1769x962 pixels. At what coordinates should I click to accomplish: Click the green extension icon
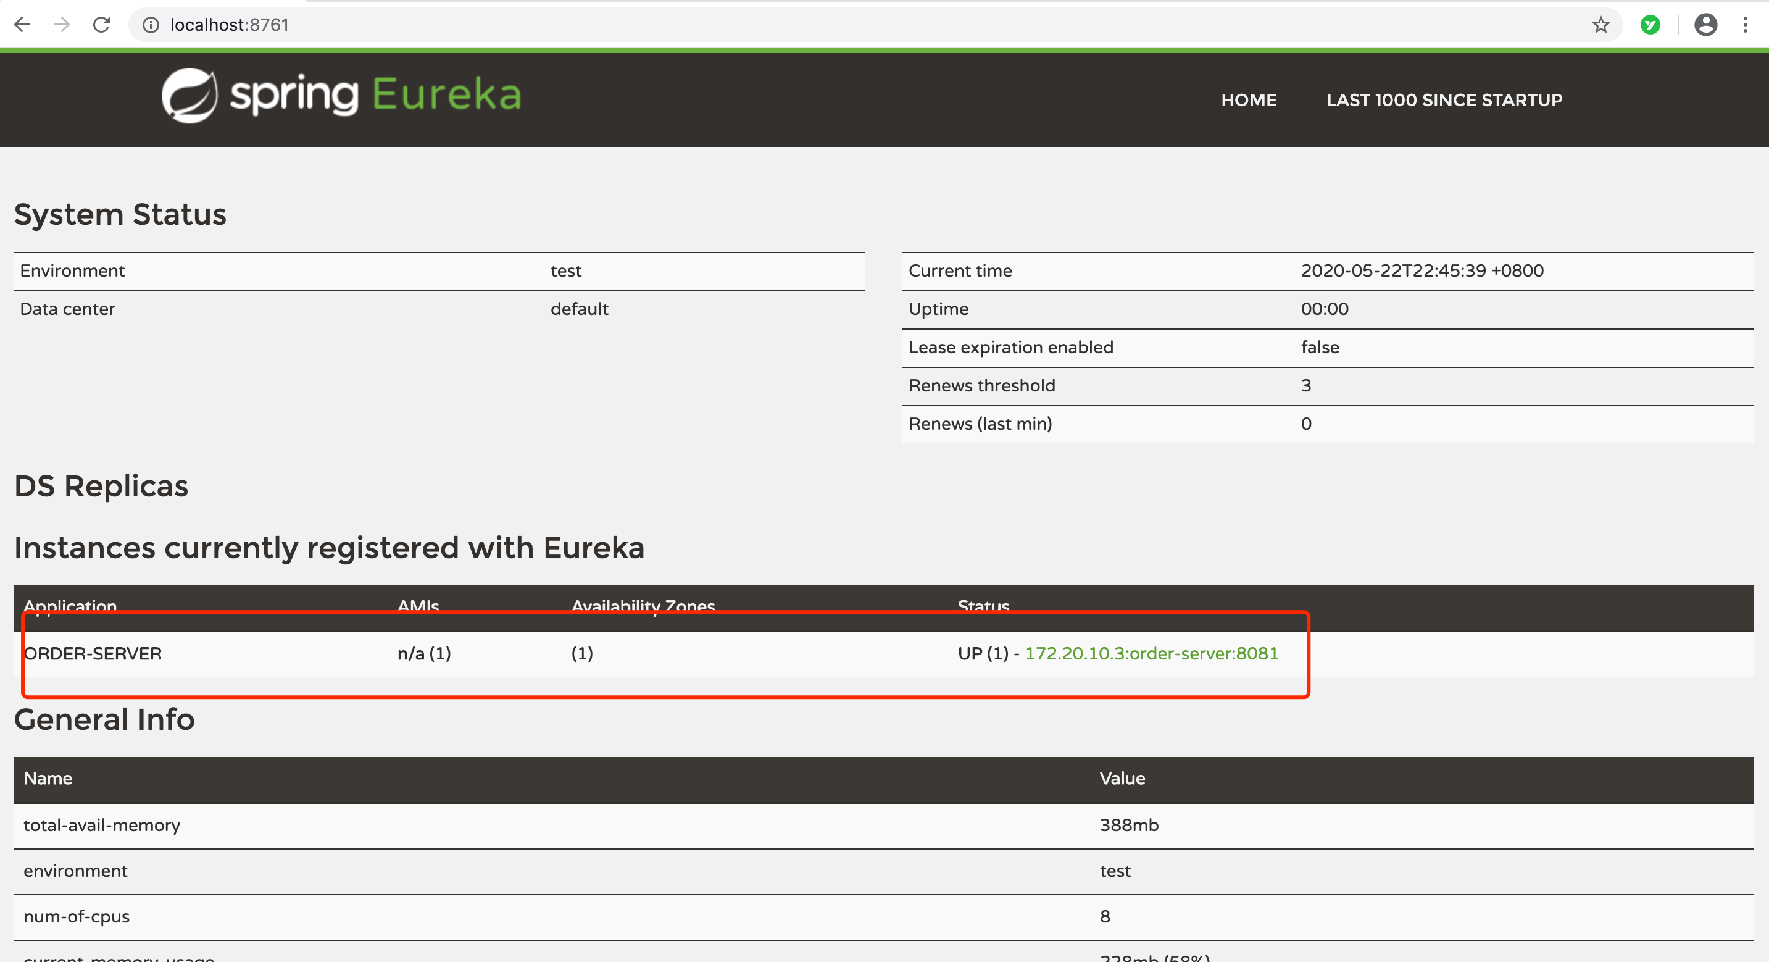point(1650,25)
